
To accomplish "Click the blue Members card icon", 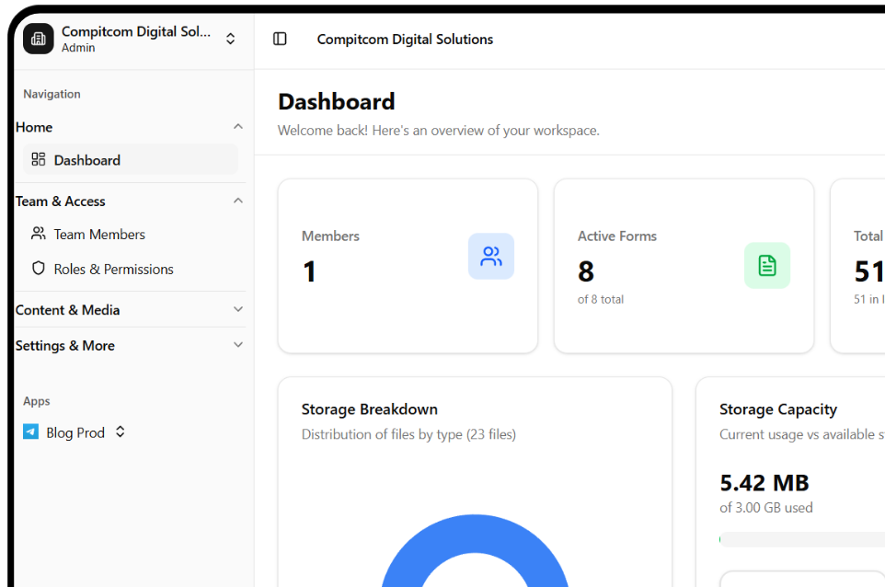I will pyautogui.click(x=491, y=257).
